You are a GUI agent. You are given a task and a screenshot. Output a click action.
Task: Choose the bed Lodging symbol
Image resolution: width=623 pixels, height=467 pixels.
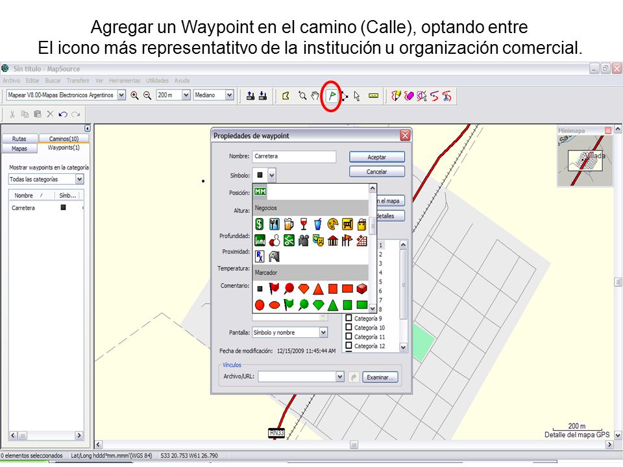point(260,240)
